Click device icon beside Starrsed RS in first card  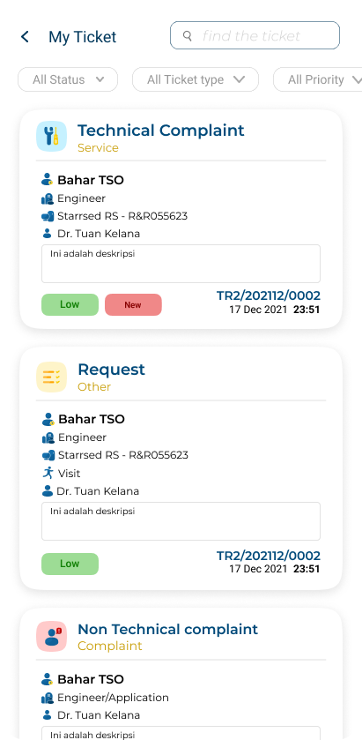[48, 216]
